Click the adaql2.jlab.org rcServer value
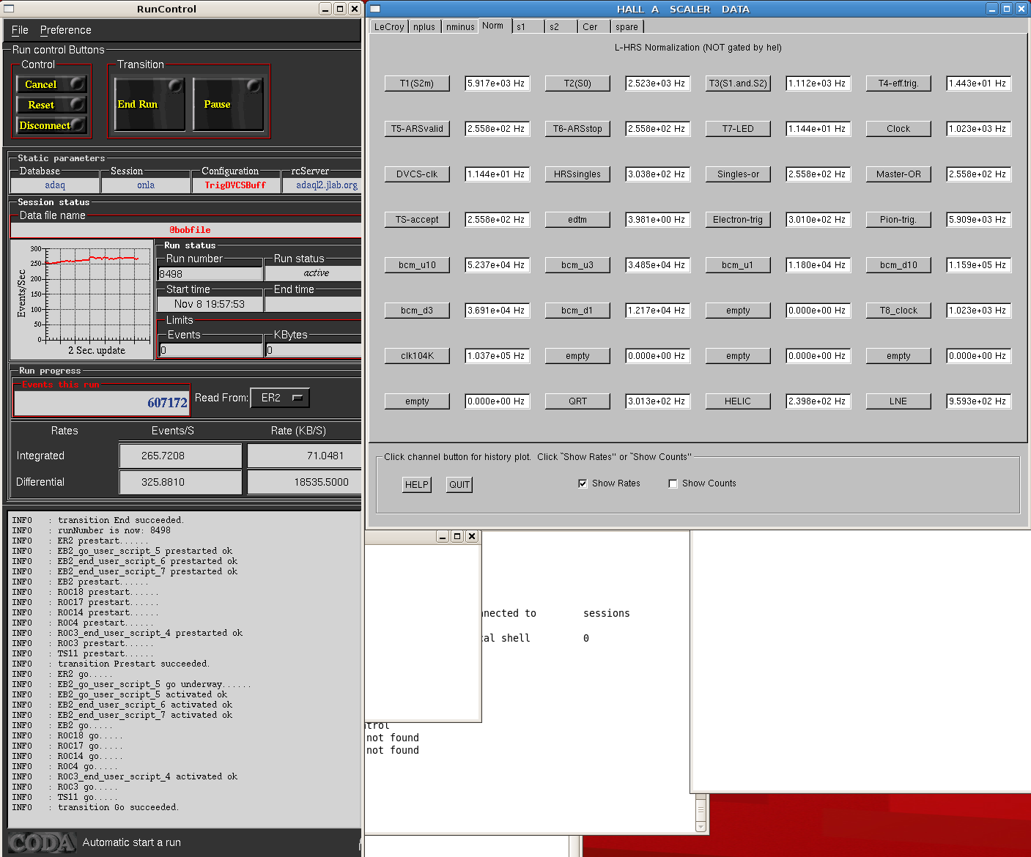The width and height of the screenshot is (1031, 857). point(322,185)
